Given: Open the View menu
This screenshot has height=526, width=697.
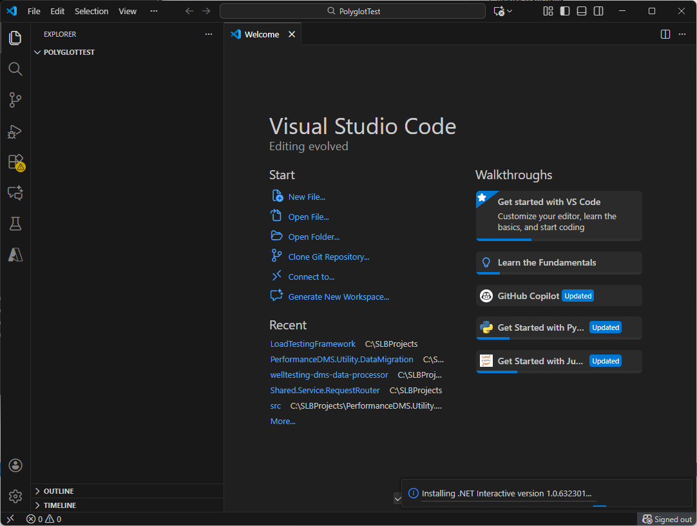Looking at the screenshot, I should (x=128, y=11).
